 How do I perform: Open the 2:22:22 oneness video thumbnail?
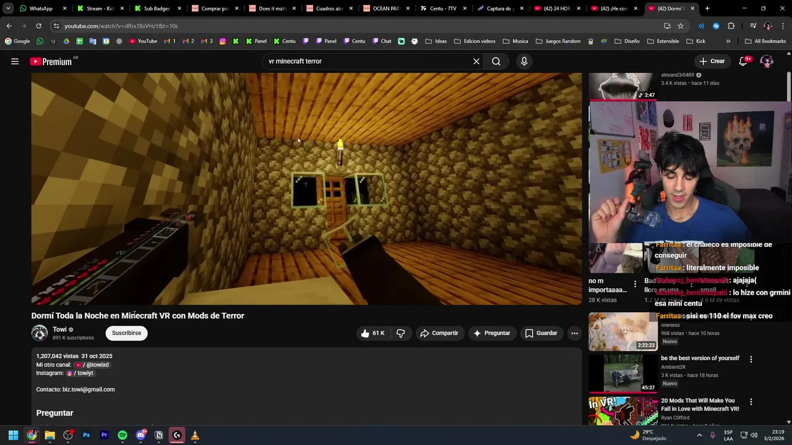tap(623, 331)
